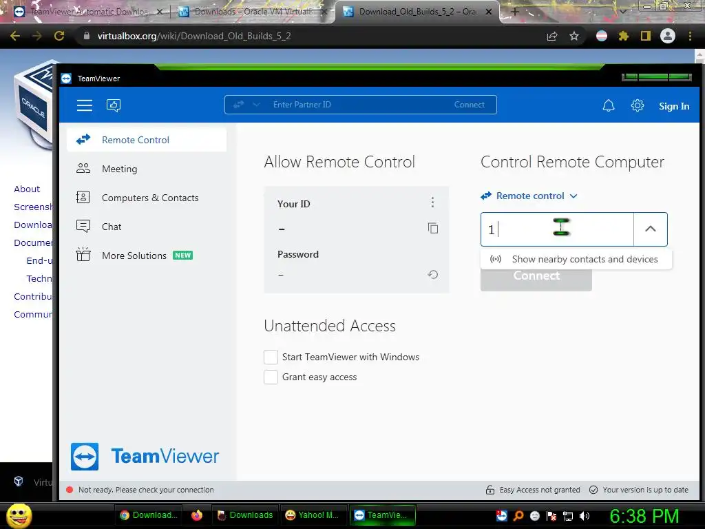
Task: Reload the virtualbox.org page
Action: point(59,36)
